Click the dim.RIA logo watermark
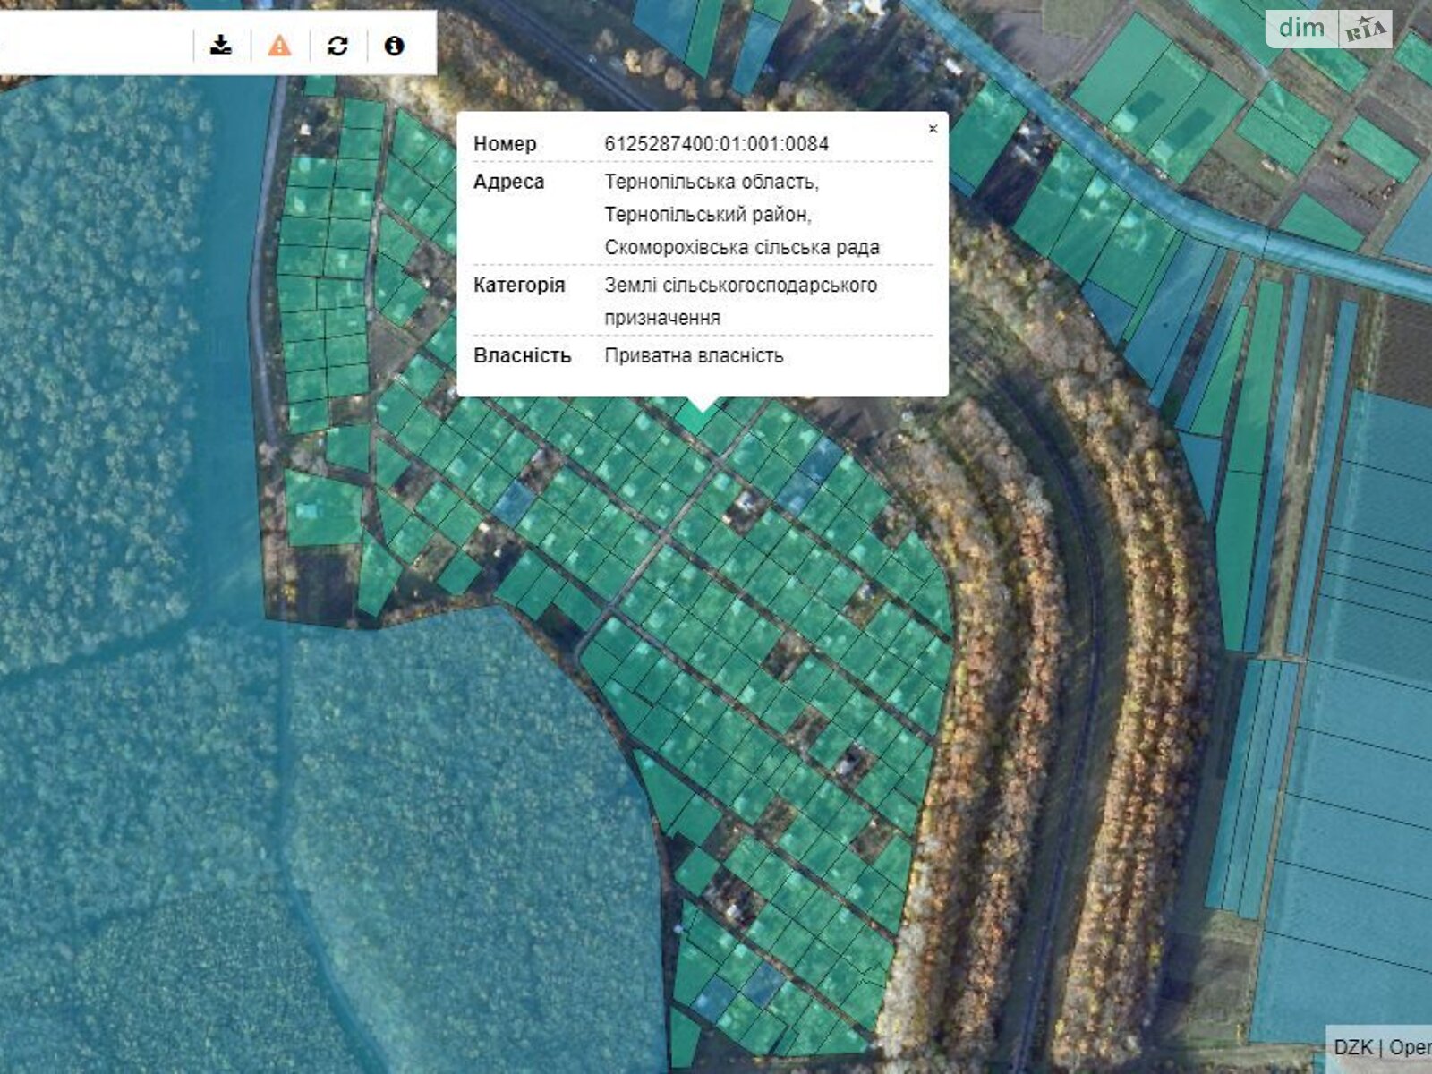Viewport: 1432px width, 1074px height. [x=1328, y=29]
